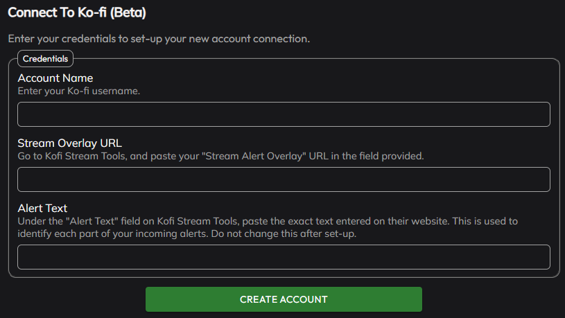
Task: Click the "Stream Overlay URL" field label
Action: pos(70,143)
